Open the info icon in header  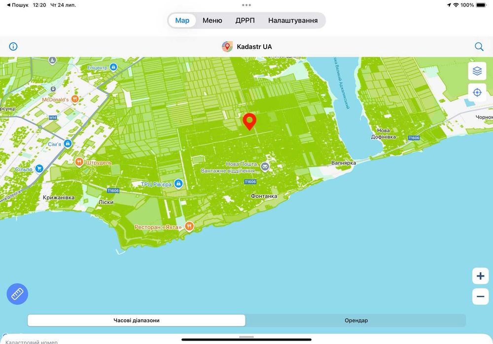pos(13,46)
